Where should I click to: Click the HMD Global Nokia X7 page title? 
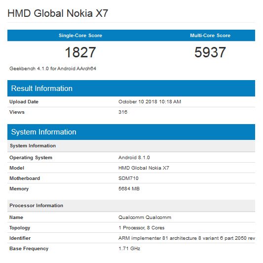click(58, 13)
